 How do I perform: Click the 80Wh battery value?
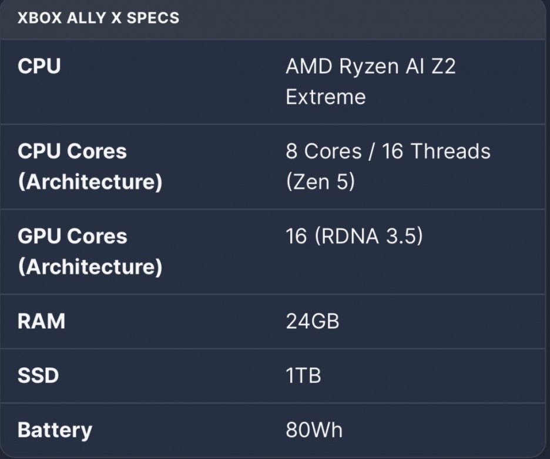click(314, 430)
